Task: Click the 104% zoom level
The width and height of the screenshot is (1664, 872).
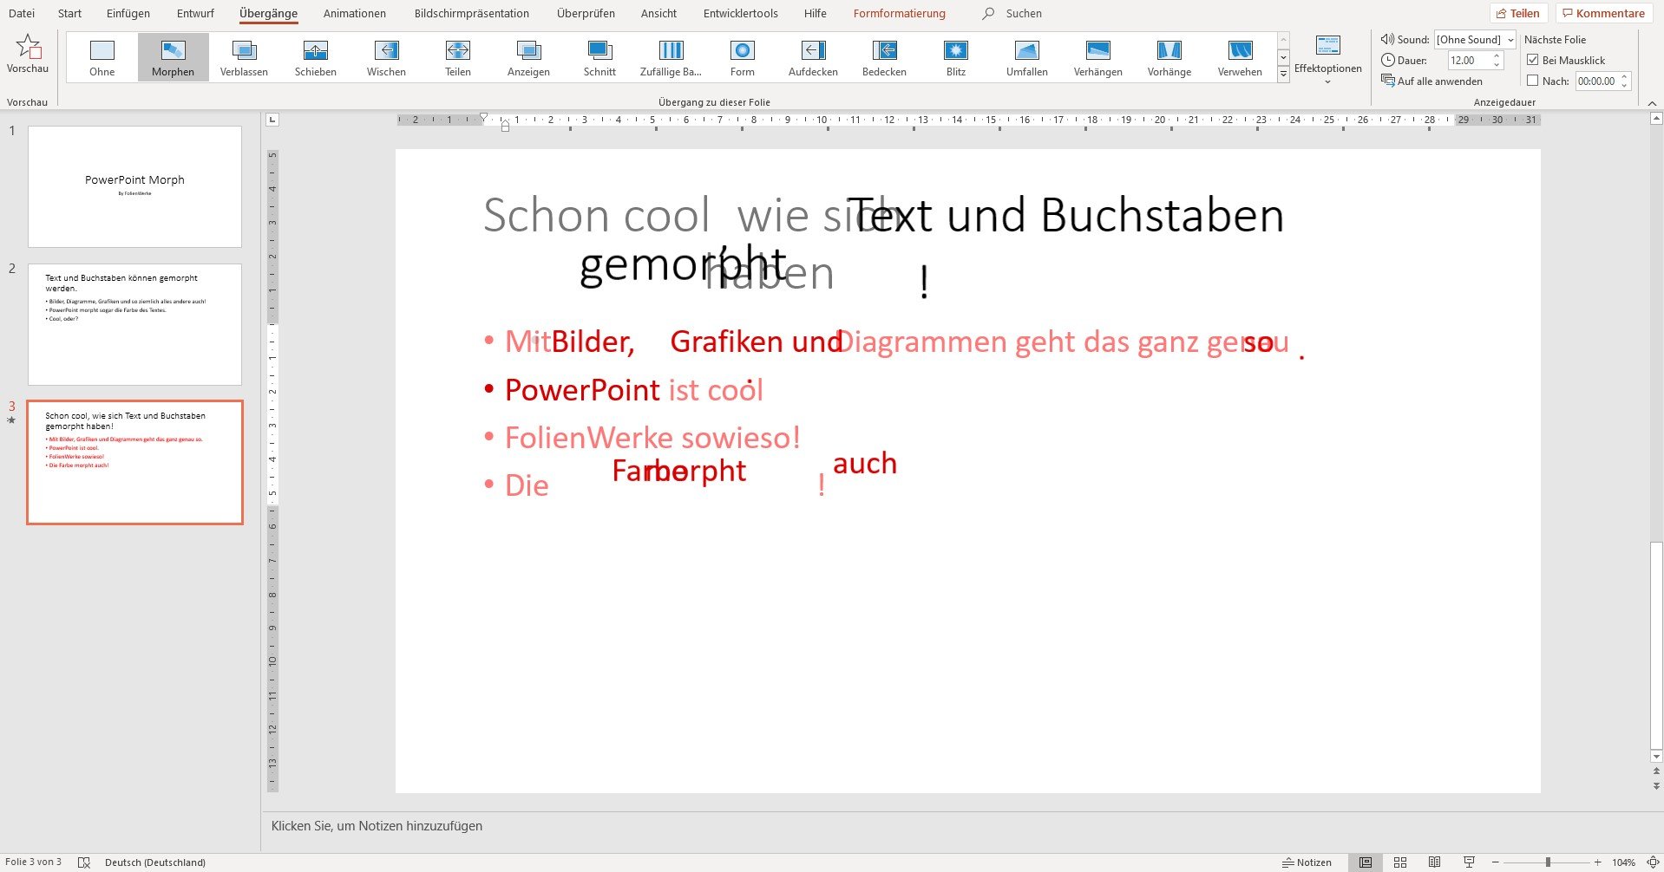Action: pyautogui.click(x=1623, y=862)
